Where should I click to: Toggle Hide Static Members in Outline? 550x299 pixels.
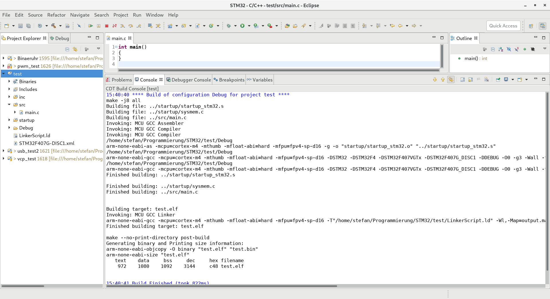(x=517, y=49)
